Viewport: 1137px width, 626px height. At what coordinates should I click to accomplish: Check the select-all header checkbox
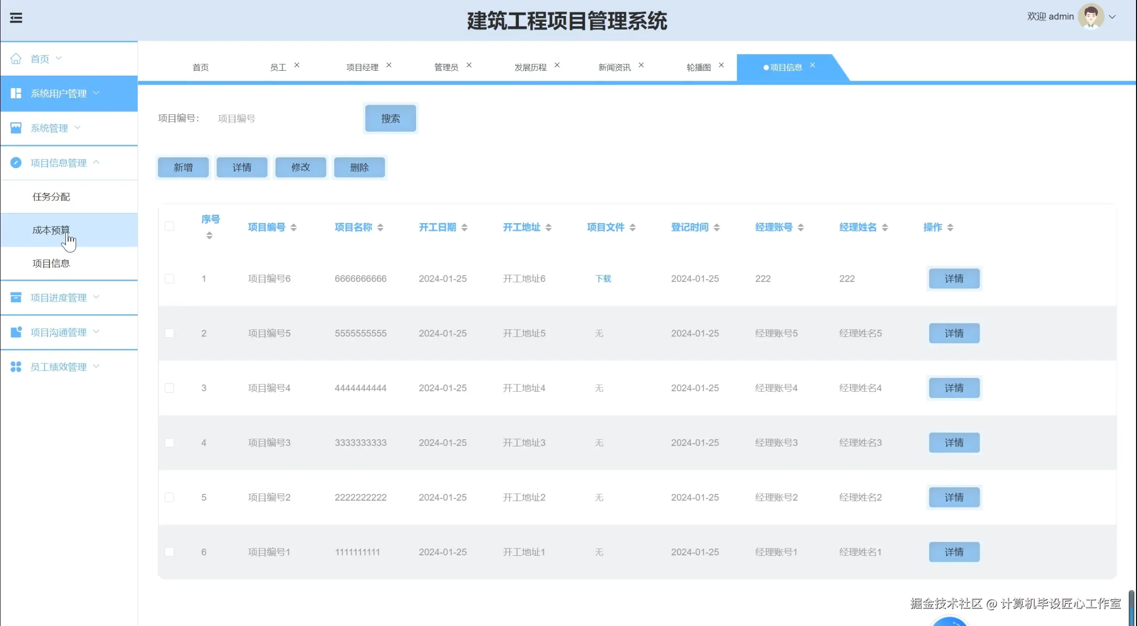pyautogui.click(x=169, y=226)
